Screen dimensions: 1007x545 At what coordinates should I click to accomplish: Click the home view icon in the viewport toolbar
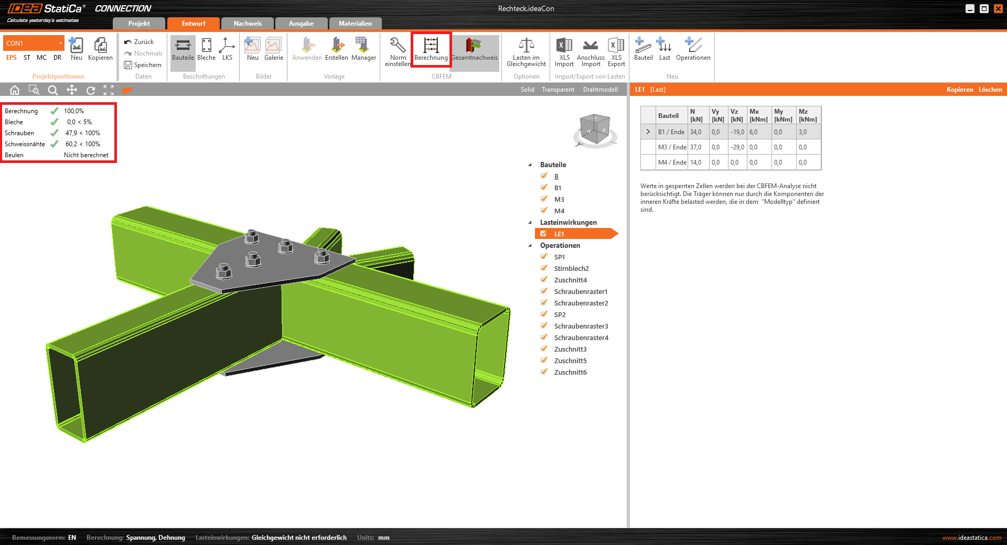pyautogui.click(x=15, y=90)
